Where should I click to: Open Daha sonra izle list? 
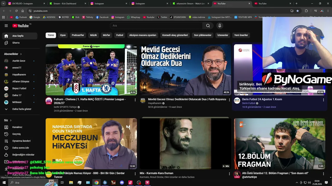20,148
